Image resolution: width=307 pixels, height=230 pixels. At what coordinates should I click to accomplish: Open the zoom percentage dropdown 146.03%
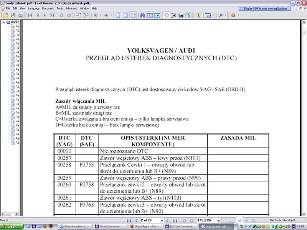[x=218, y=220]
